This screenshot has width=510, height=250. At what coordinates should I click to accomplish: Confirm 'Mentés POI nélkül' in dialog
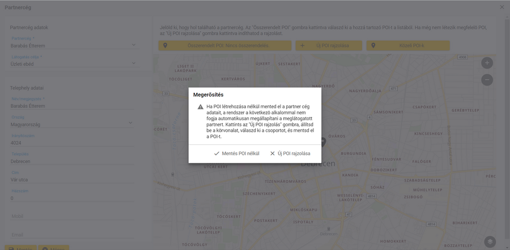pos(237,153)
